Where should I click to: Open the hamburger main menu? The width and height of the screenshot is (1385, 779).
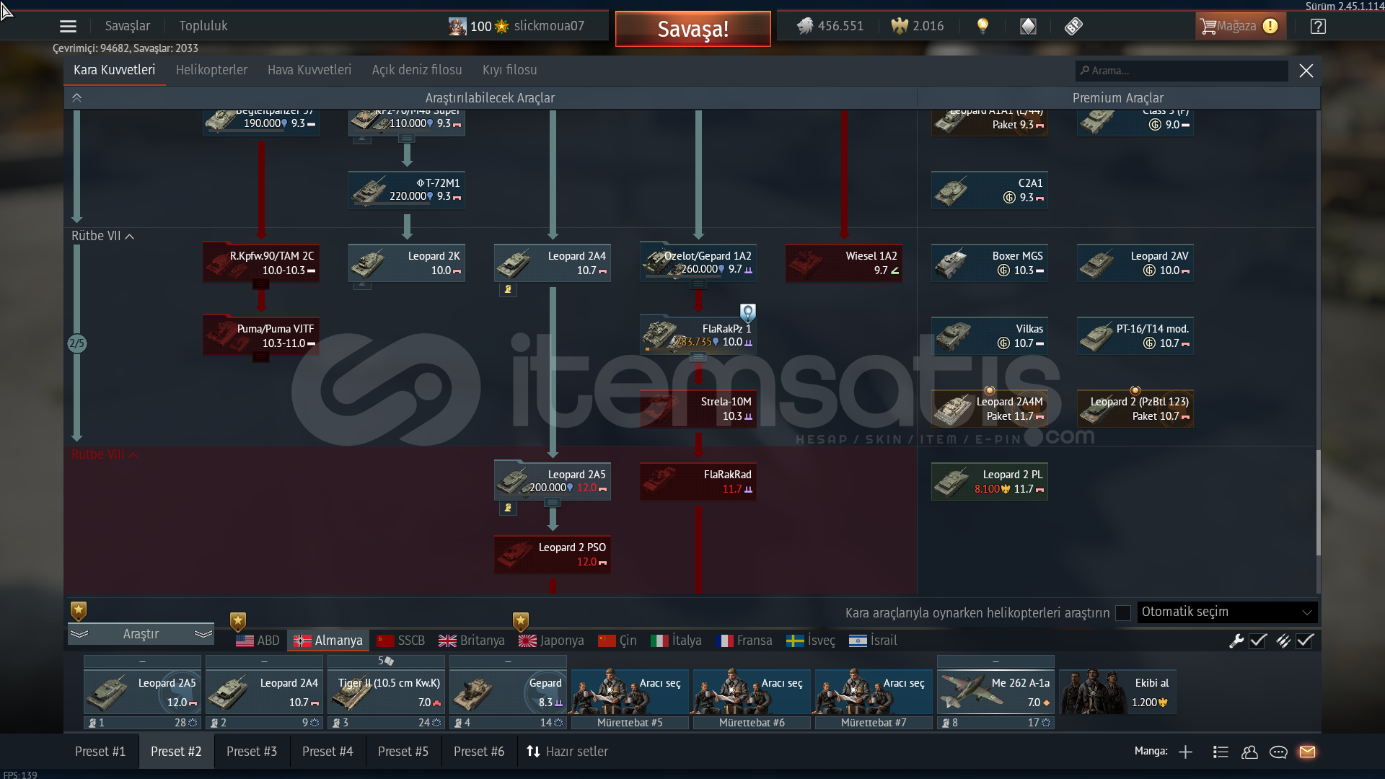tap(68, 27)
